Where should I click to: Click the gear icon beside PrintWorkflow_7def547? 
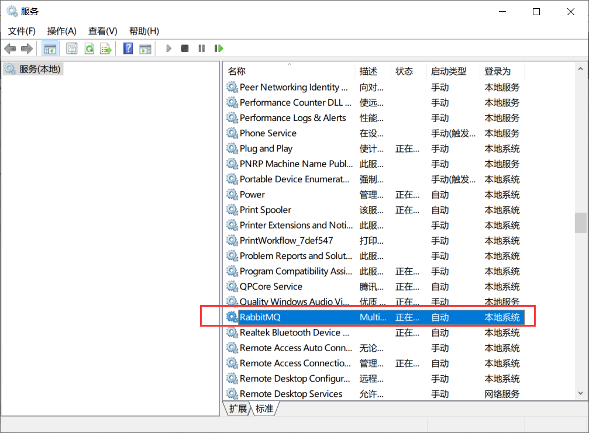(x=232, y=241)
